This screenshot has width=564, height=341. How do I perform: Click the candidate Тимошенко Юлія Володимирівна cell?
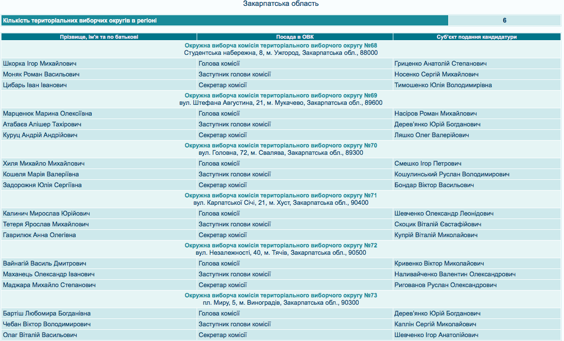(x=443, y=85)
